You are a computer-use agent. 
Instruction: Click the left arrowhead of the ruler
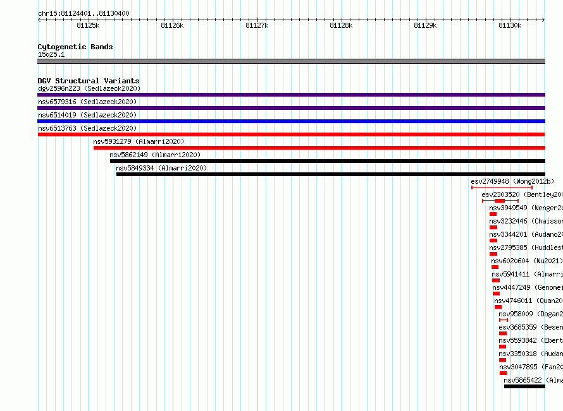tap(39, 20)
